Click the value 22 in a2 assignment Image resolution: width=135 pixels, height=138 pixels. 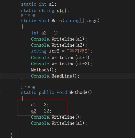[47, 111]
